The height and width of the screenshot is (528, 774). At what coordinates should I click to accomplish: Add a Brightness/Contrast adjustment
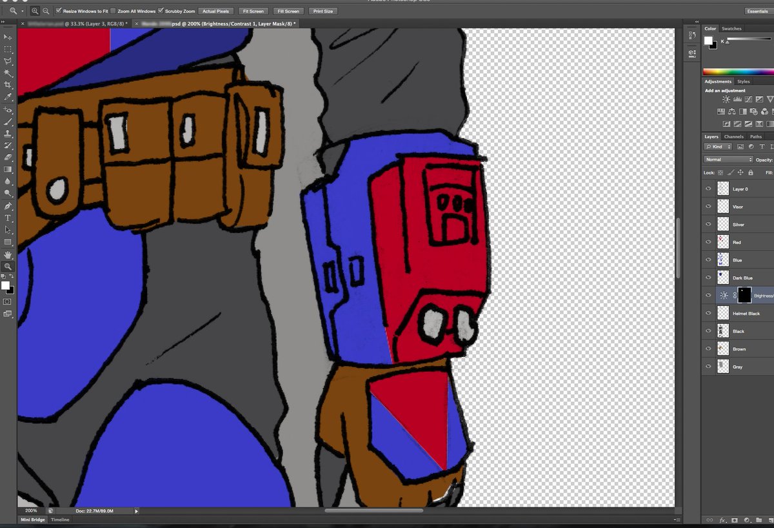click(726, 99)
